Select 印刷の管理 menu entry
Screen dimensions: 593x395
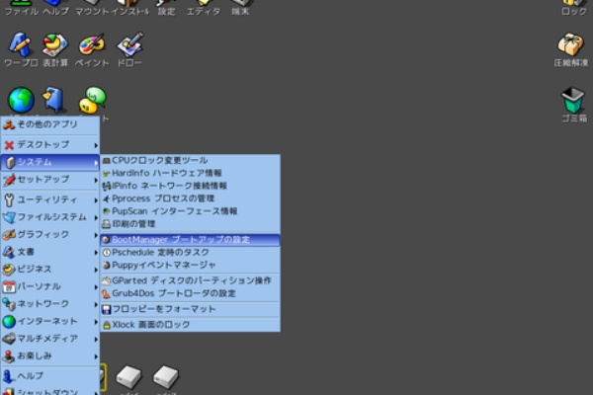click(190, 224)
